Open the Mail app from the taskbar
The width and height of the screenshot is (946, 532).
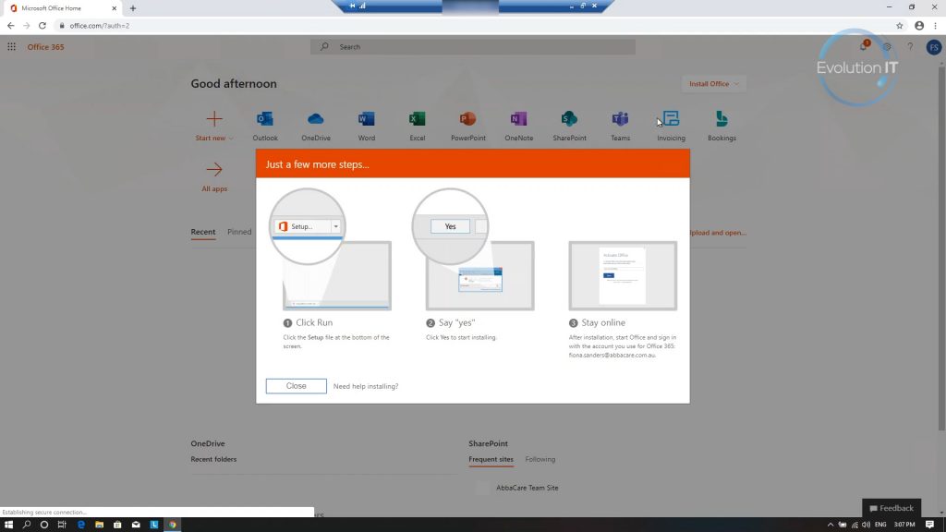(136, 525)
